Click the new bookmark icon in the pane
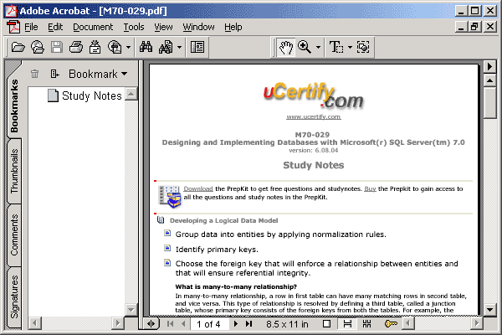Screen dimensions: 502x335 54,74
